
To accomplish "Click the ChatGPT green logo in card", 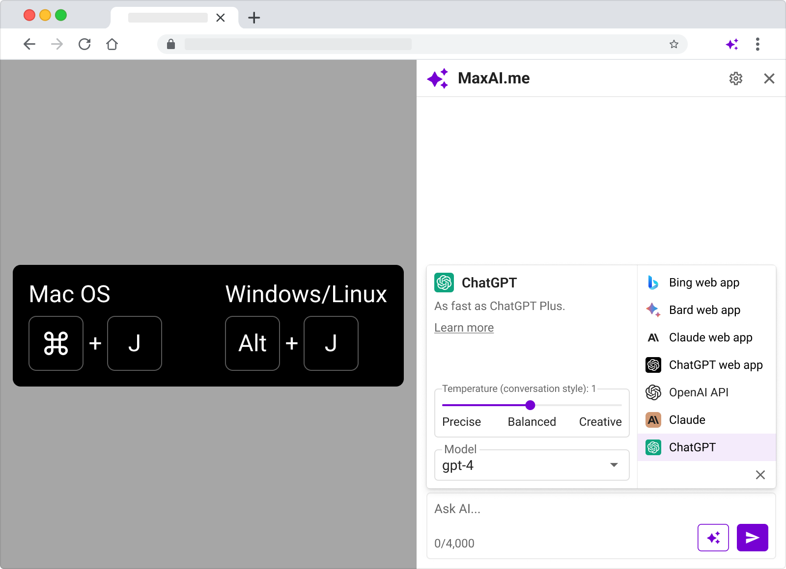I will pos(444,283).
